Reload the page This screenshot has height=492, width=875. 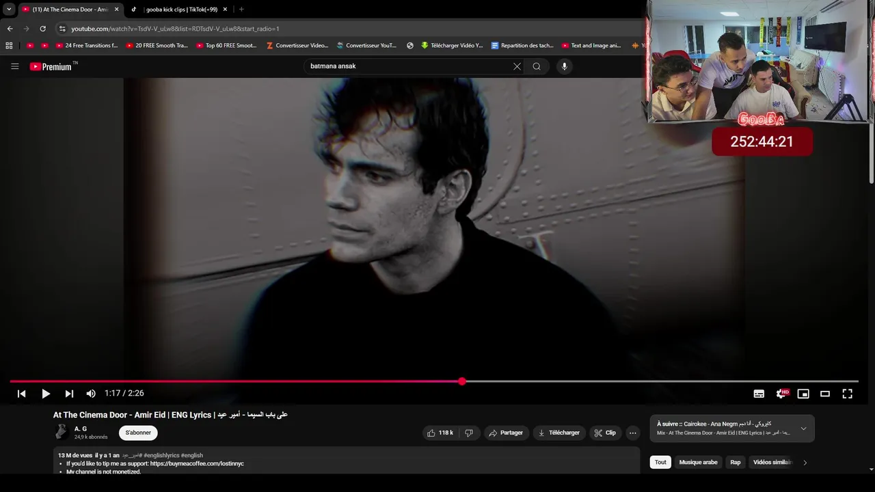(42, 29)
